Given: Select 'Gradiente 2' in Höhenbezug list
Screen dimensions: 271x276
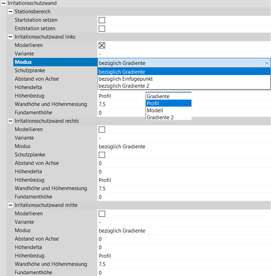Looking at the screenshot, I should (160, 117).
